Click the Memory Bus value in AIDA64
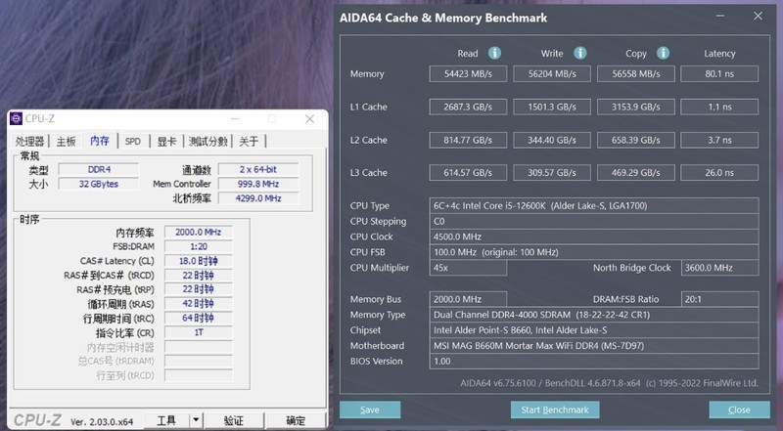Screen dimensions: 783x431 [x=468, y=299]
